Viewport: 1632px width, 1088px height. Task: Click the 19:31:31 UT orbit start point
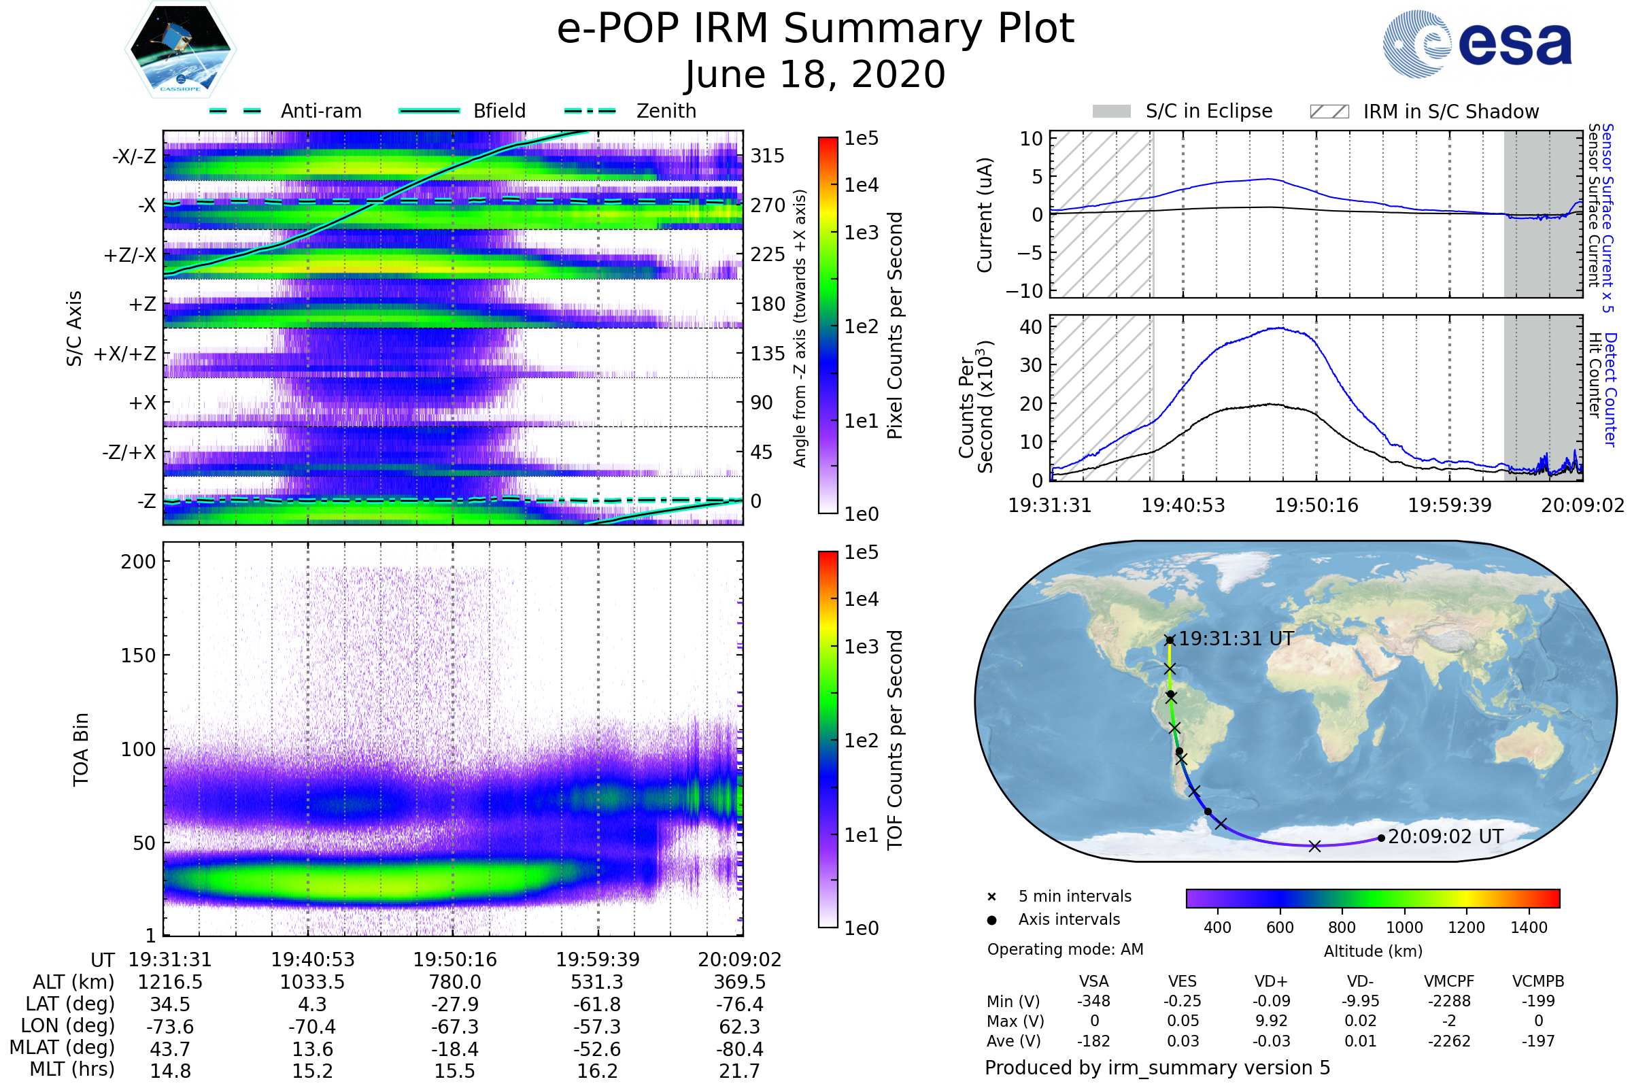click(x=1170, y=641)
